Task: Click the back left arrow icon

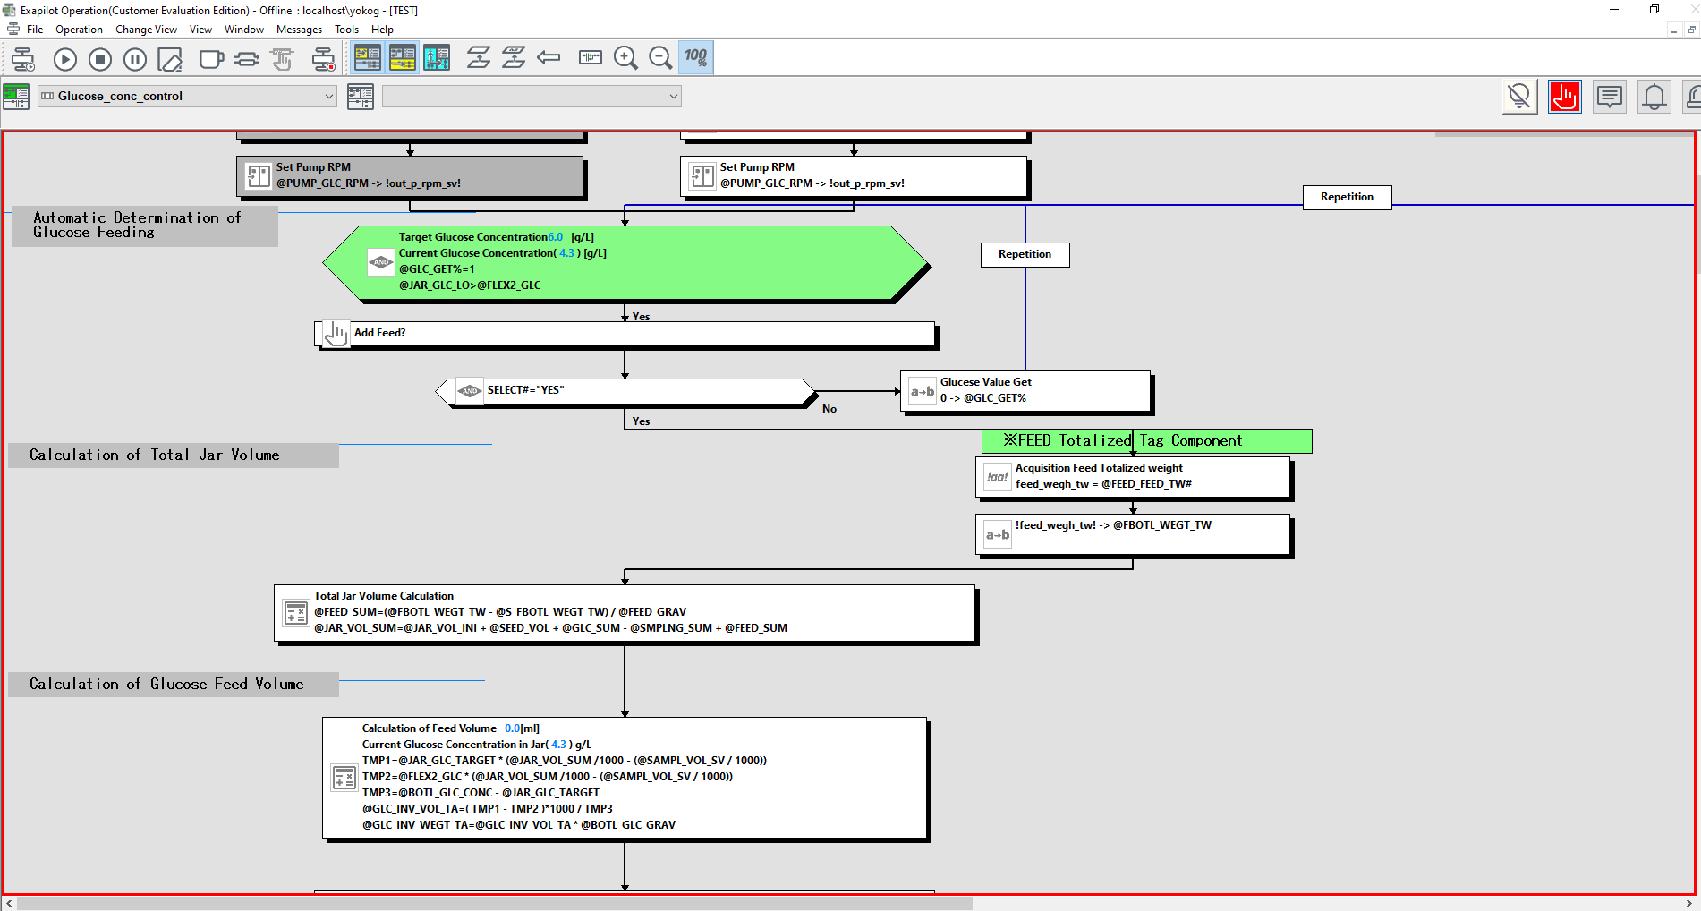Action: [549, 58]
